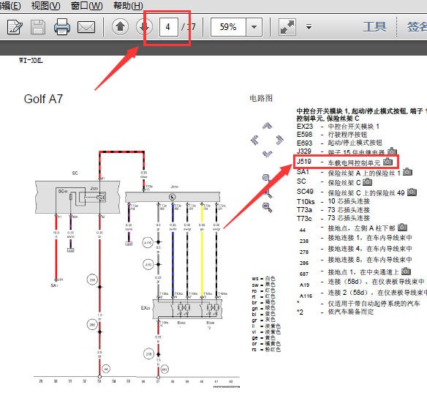
Task: Open the toolbar customize dropdown arrow
Action: point(309,27)
